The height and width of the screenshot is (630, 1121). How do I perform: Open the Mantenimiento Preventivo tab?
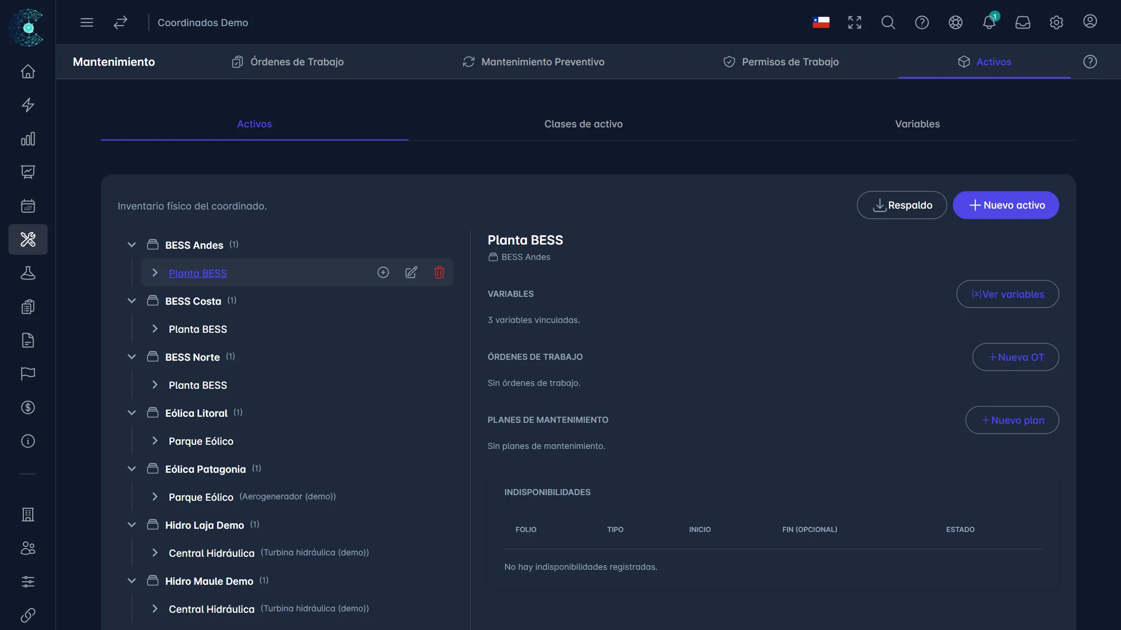click(x=533, y=62)
